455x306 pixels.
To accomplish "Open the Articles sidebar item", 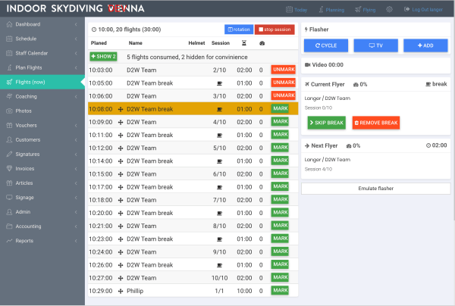I will click(x=42, y=183).
